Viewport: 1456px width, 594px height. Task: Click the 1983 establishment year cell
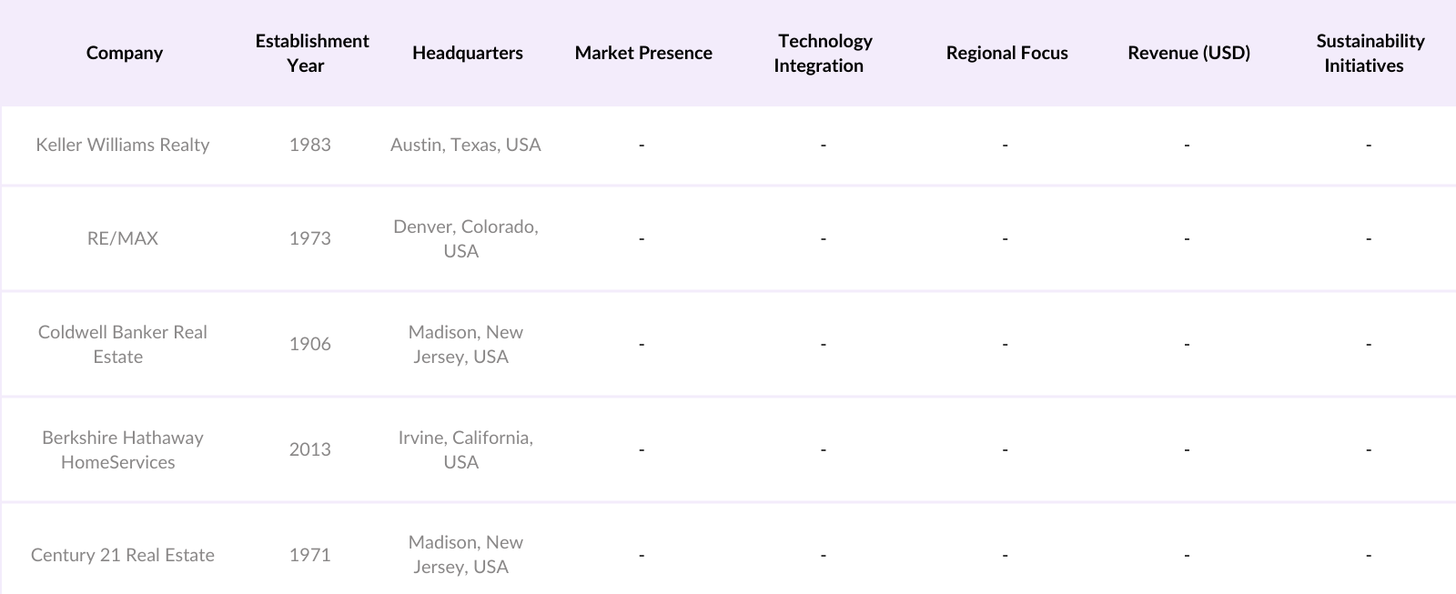(310, 145)
